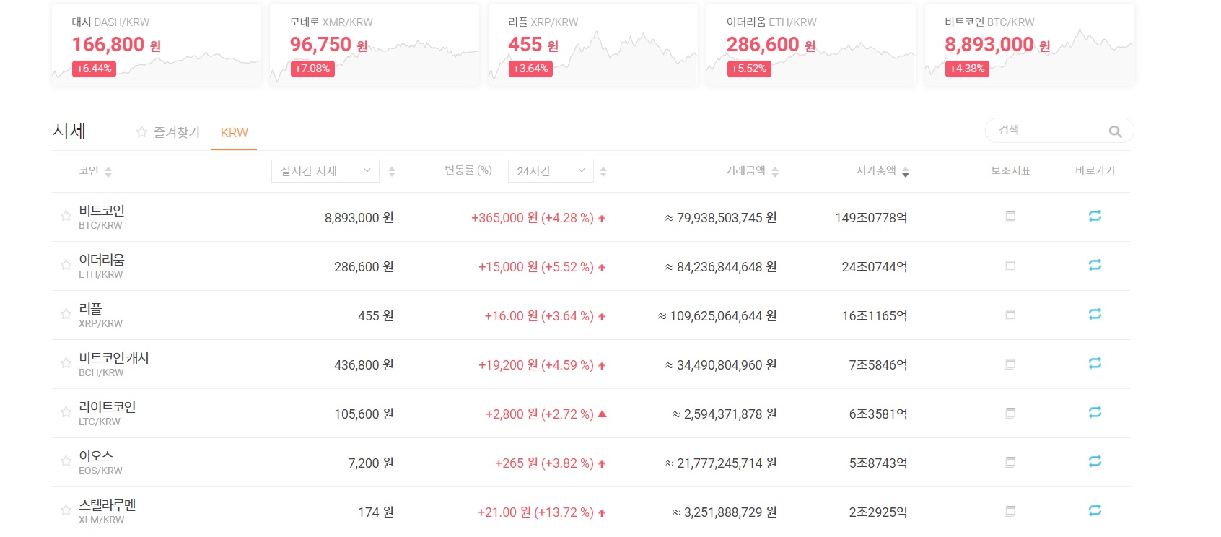Screen dimensions: 1221x537
Task: Open the Litecoin trade shortcut icon
Action: (1095, 413)
